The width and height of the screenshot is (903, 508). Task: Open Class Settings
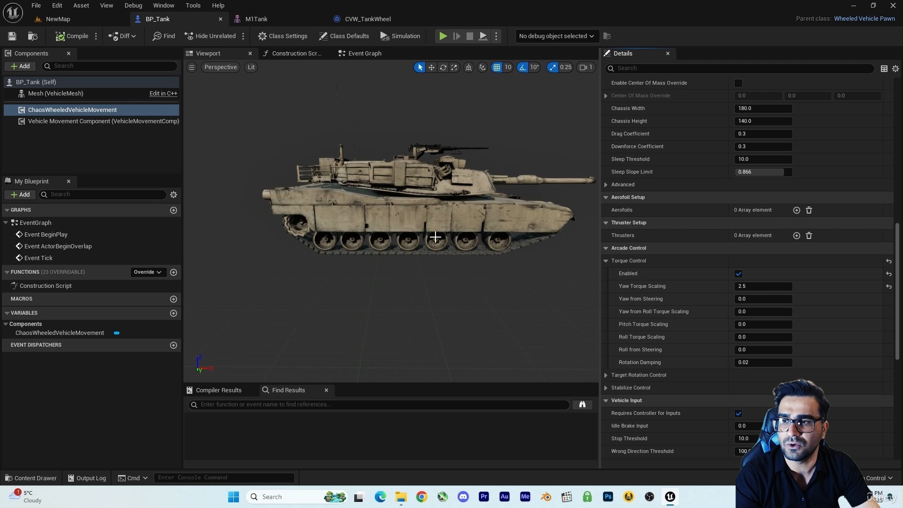(283, 36)
